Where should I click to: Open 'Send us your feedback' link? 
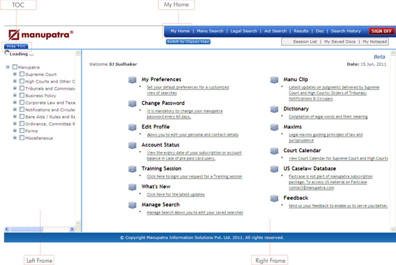[338, 206]
